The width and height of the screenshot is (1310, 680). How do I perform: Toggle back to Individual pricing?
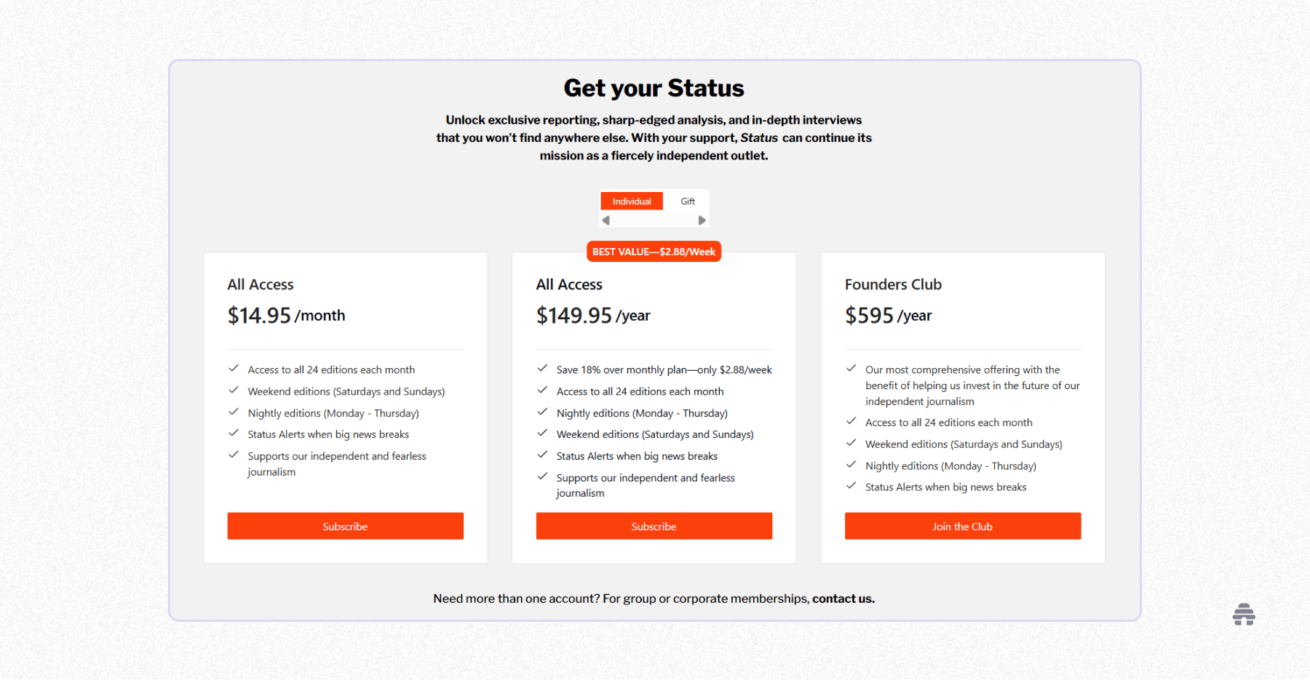click(x=631, y=201)
